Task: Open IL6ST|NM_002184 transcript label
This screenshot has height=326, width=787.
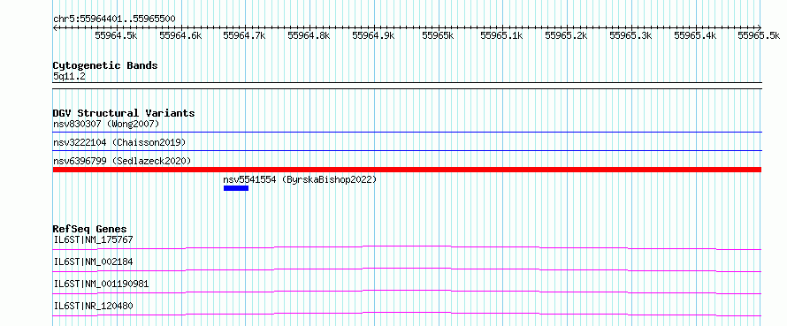Action: coord(94,262)
